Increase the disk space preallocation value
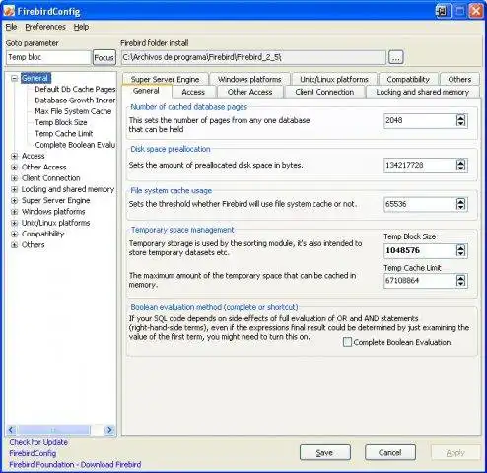 click(x=461, y=162)
